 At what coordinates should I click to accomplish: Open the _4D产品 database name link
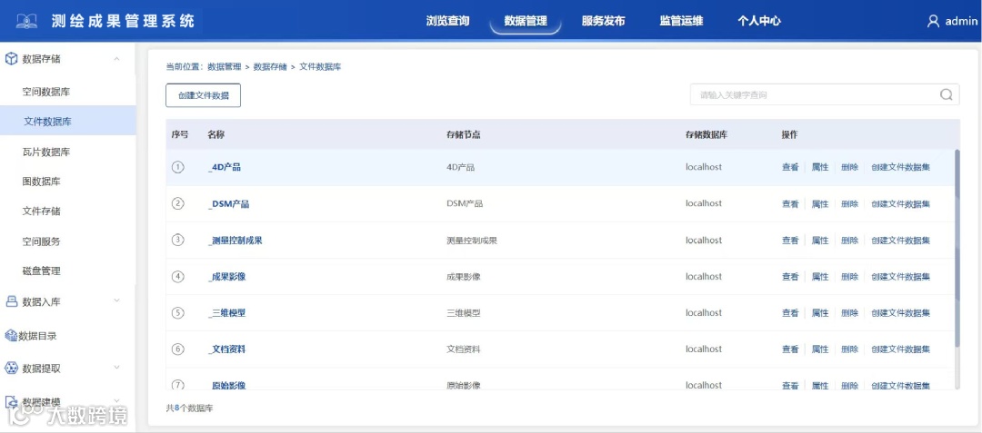click(225, 167)
